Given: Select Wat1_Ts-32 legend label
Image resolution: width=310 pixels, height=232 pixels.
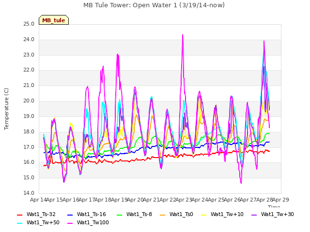Looking at the screenshot, I should point(41,215).
